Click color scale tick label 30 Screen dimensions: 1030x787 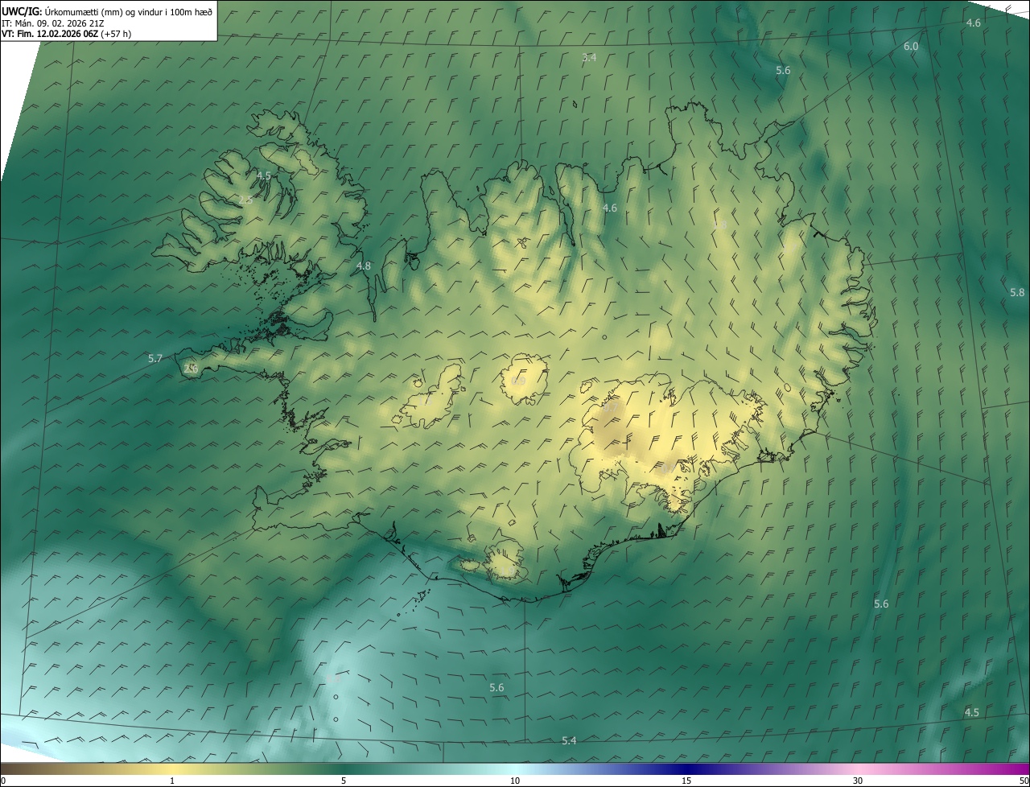click(x=858, y=781)
